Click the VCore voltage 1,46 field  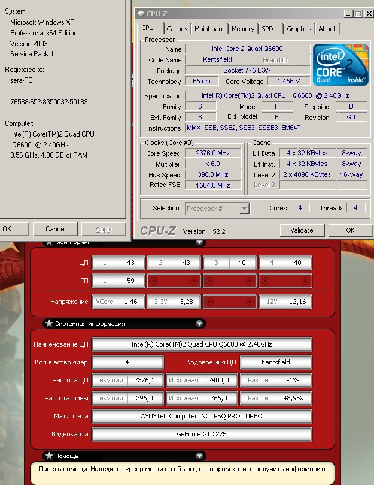[118, 302]
